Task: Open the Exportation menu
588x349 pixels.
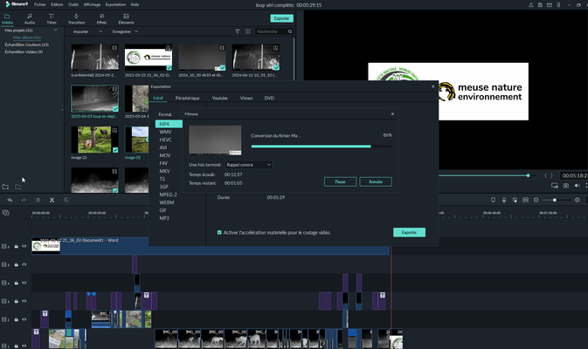Action: [x=115, y=4]
